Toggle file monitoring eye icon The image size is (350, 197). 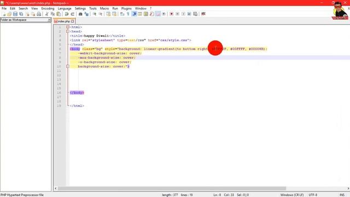tap(164, 14)
